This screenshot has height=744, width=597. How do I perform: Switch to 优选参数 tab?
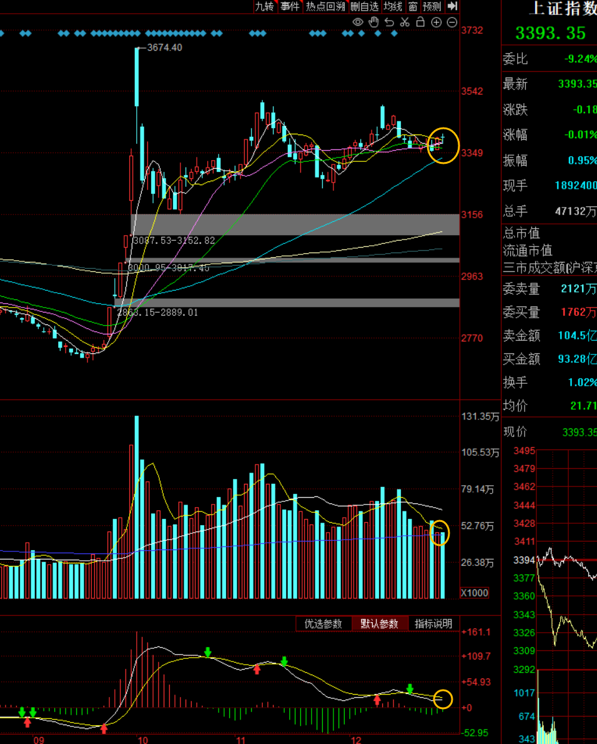(323, 624)
